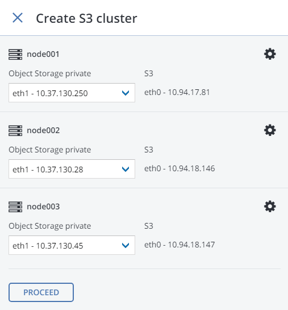Open settings gear for node003
288x310 pixels.
tap(270, 206)
